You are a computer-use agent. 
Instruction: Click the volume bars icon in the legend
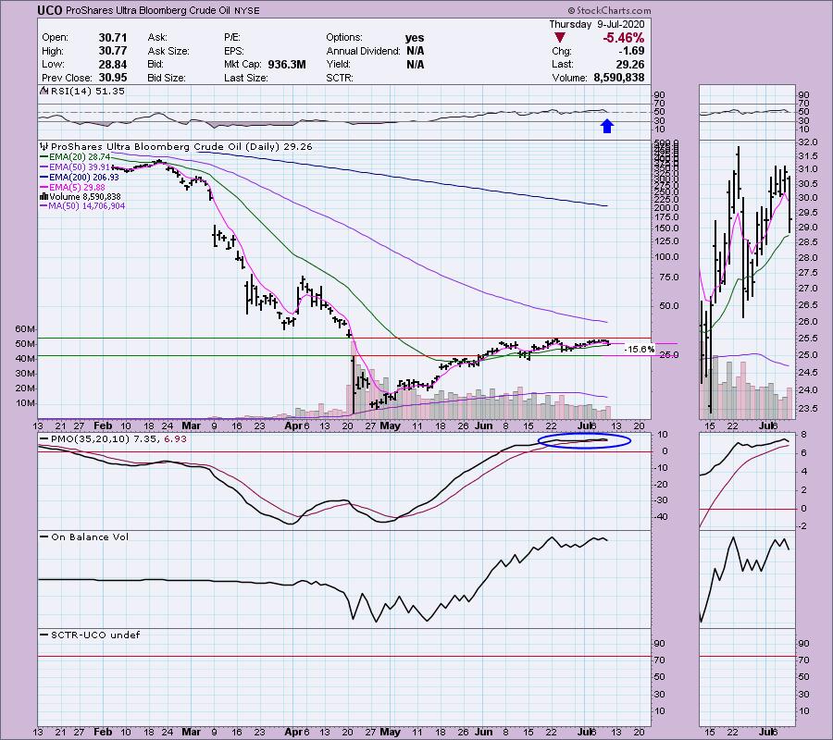44,196
